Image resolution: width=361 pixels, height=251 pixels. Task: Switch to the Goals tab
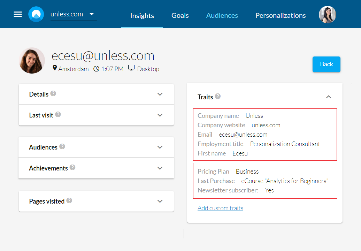click(180, 15)
